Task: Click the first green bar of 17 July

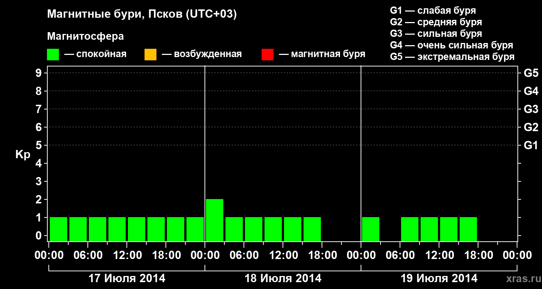Action: coord(59,229)
